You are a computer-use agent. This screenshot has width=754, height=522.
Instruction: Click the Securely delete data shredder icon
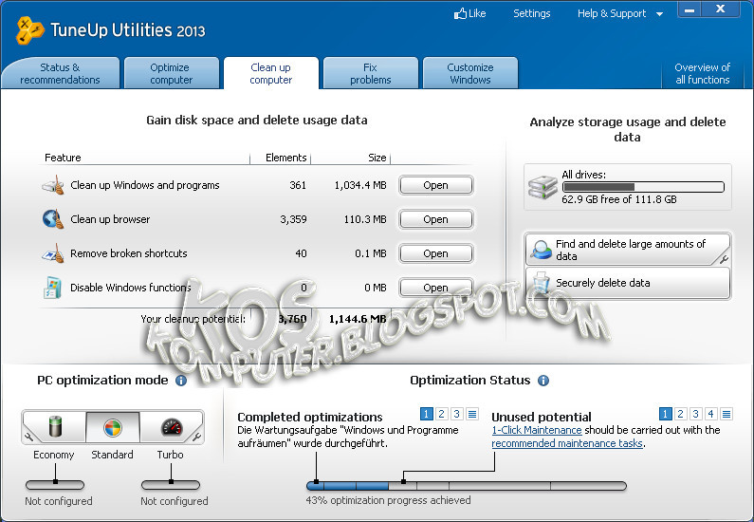coord(541,283)
